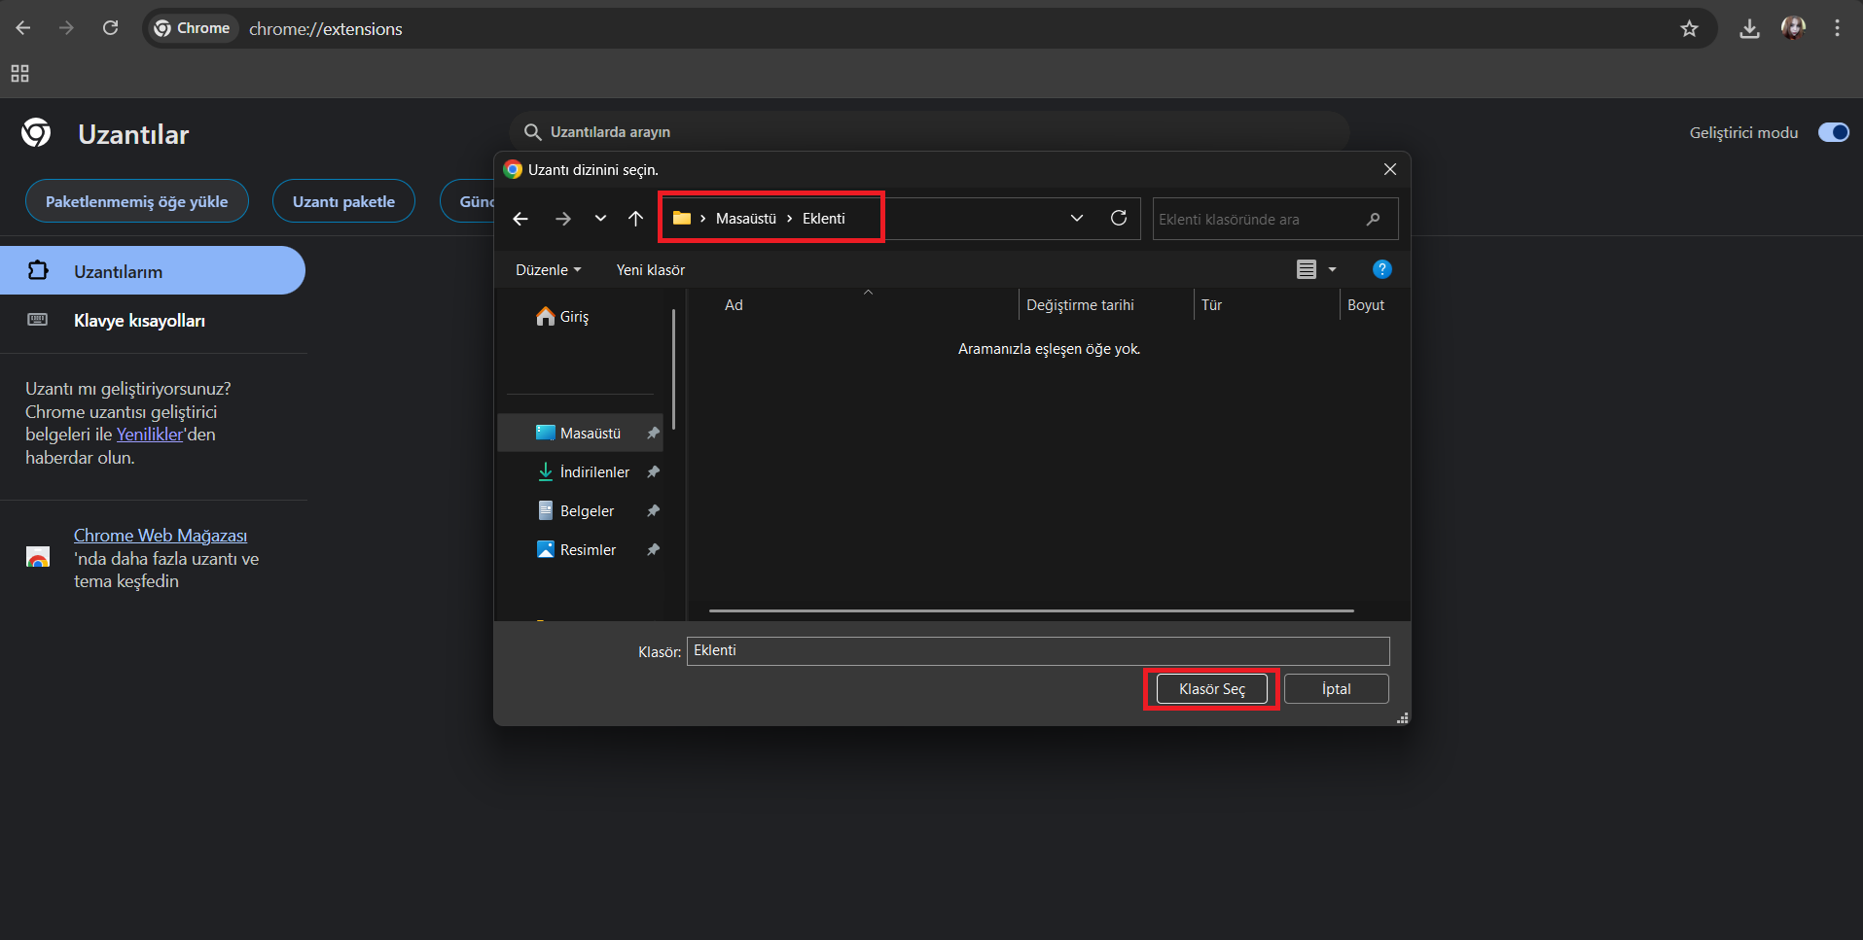Open recent locations dropdown in dialog
The height and width of the screenshot is (940, 1863).
coord(600,219)
